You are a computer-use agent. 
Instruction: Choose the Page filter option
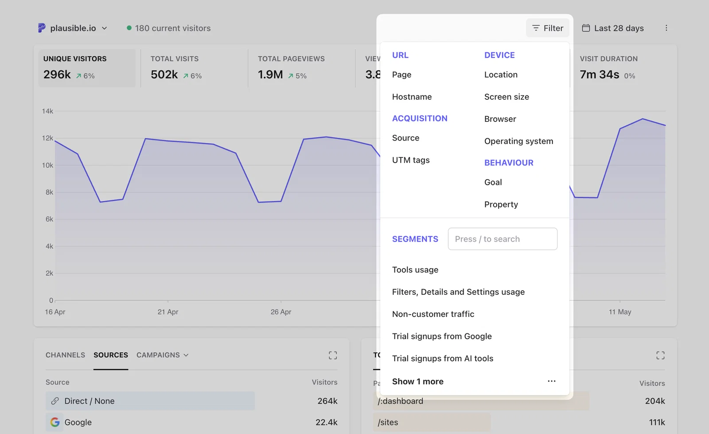coord(402,74)
